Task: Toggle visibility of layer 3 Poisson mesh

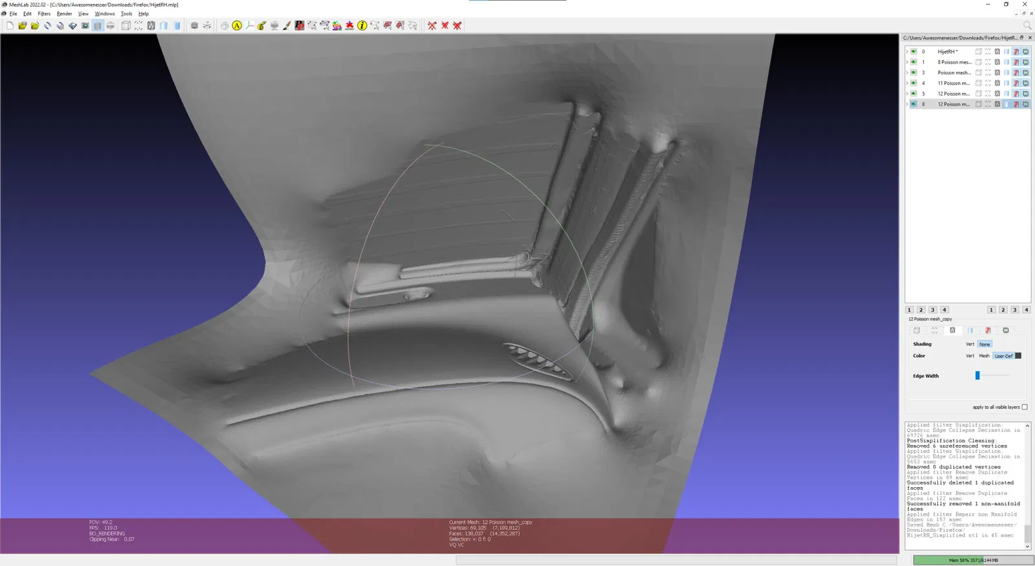Action: (x=913, y=72)
